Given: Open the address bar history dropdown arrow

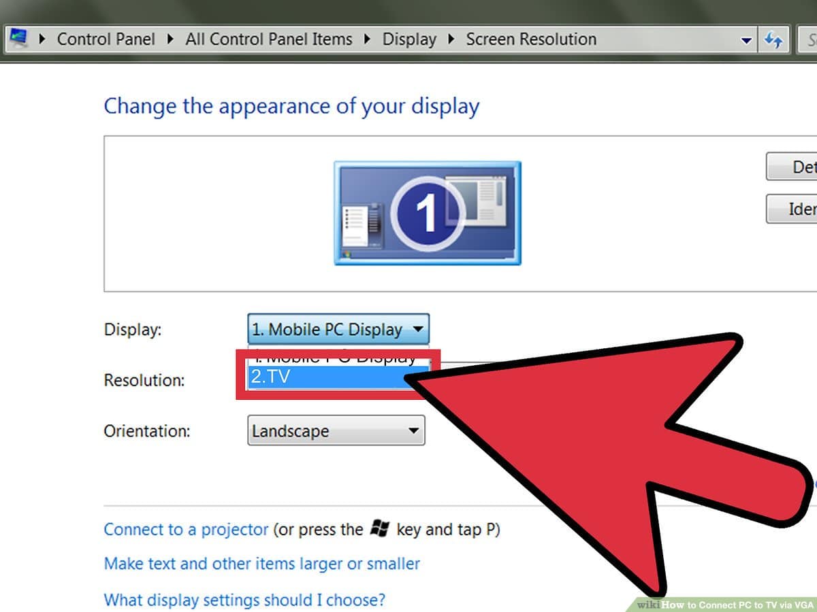Looking at the screenshot, I should 746,41.
